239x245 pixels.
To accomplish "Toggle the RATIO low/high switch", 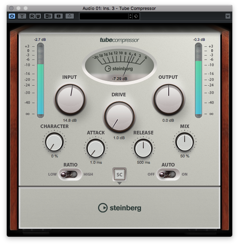I will coord(70,174).
